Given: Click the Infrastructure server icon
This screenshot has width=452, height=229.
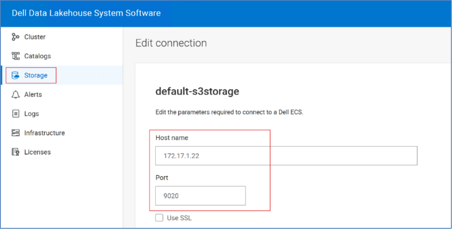Looking at the screenshot, I should pyautogui.click(x=15, y=133).
